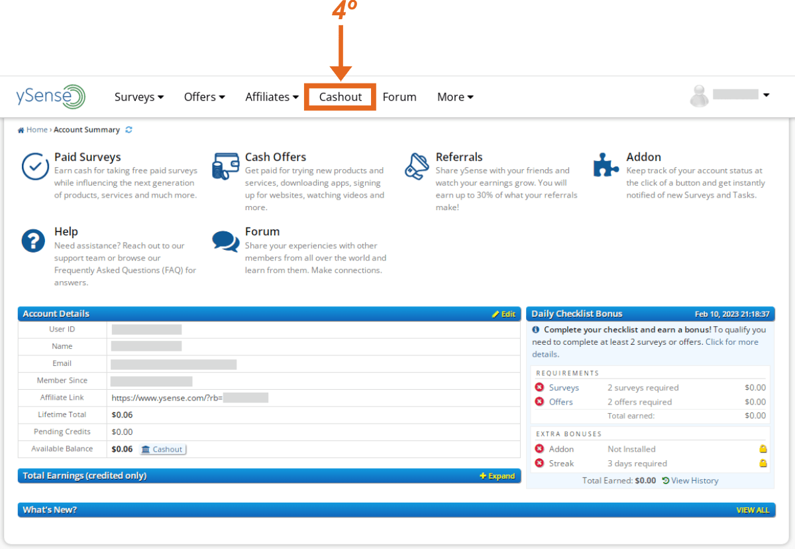This screenshot has width=795, height=549.
Task: Click the home icon in breadcrumb
Action: click(21, 130)
